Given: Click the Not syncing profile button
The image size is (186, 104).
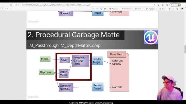Looking at the screenshot, I should click(175, 5).
